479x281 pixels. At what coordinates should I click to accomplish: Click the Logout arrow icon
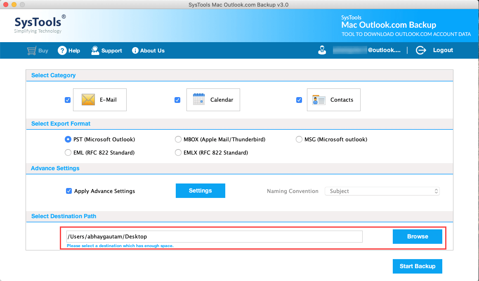click(x=421, y=50)
